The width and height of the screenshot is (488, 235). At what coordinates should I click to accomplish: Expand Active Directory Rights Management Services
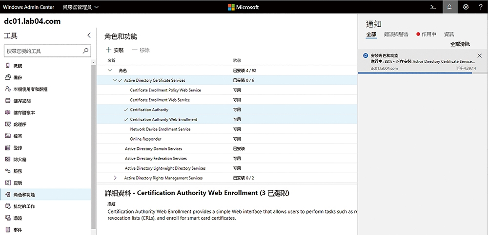[115, 178]
